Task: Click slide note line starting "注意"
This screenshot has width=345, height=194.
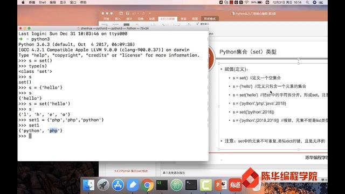Action: (x=274, y=141)
